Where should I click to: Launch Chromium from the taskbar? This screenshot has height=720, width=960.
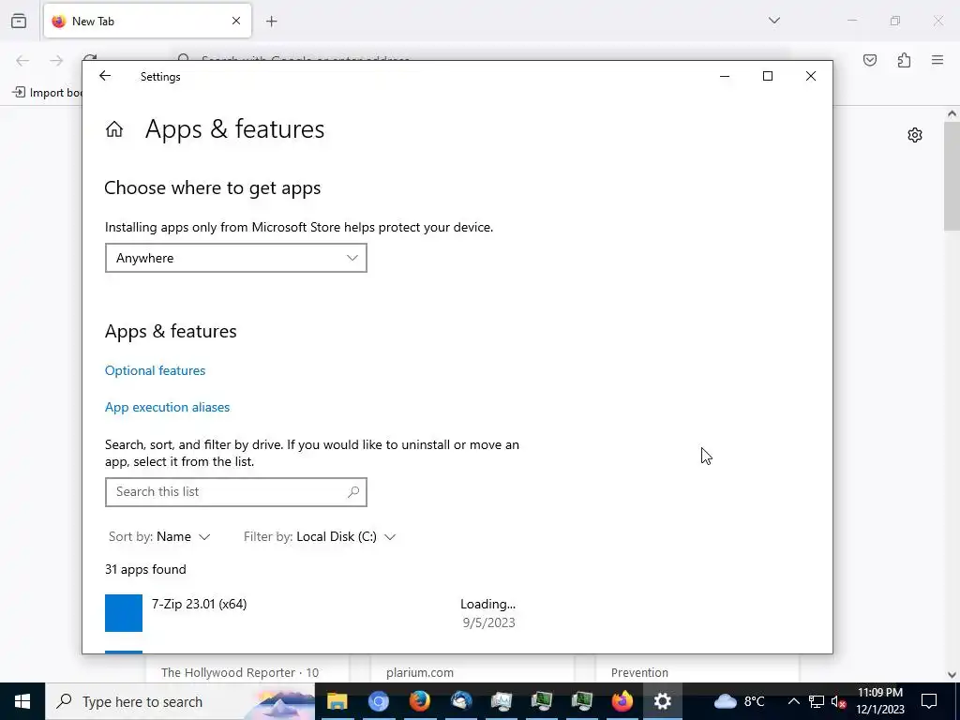pos(379,701)
